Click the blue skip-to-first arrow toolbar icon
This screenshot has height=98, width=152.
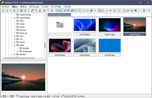click(x=45, y=11)
